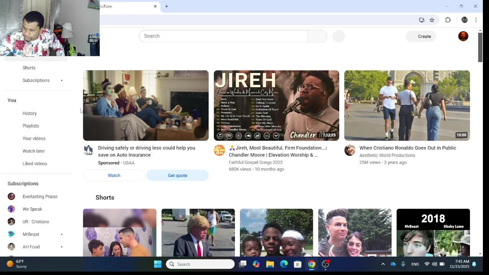Click the MrBeast subscription name
Screen dimensions: 489x275
click(x=31, y=234)
